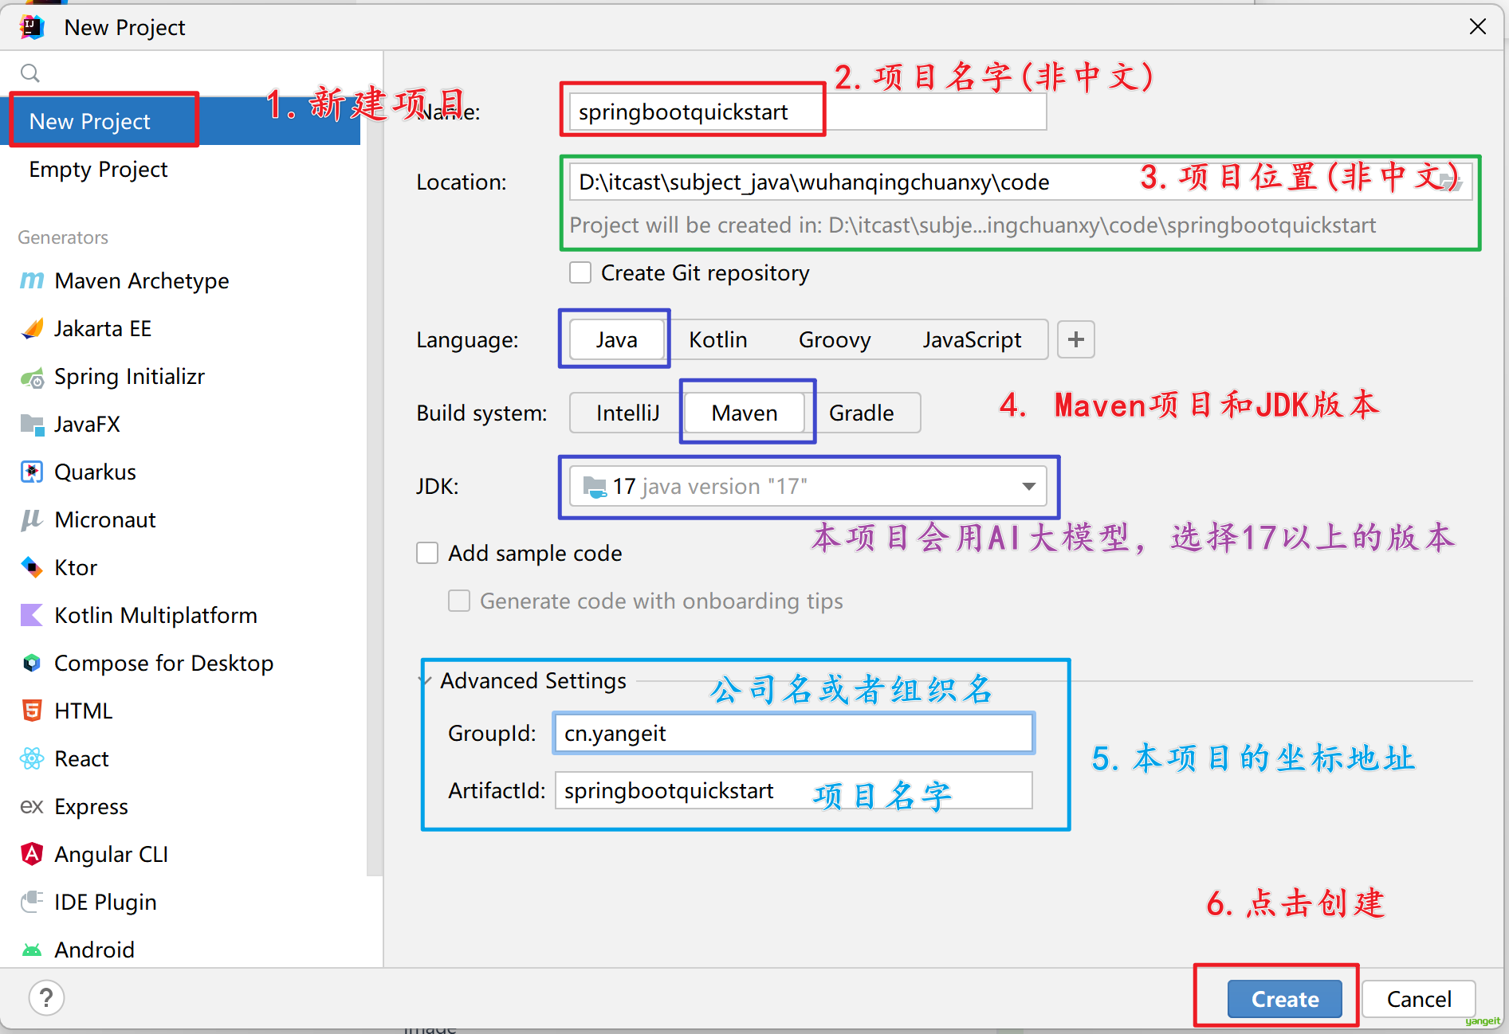Image resolution: width=1509 pixels, height=1034 pixels.
Task: Click the Maven Archetype icon
Action: [x=32, y=280]
